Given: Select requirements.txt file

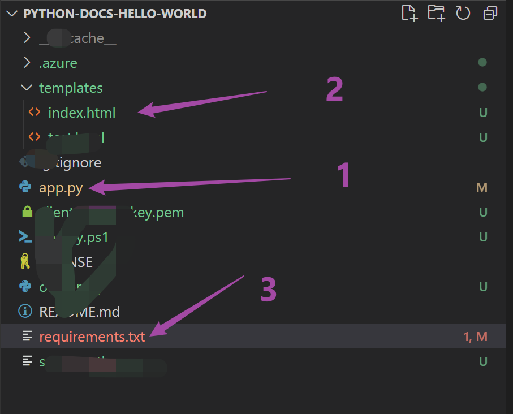Looking at the screenshot, I should (x=92, y=337).
